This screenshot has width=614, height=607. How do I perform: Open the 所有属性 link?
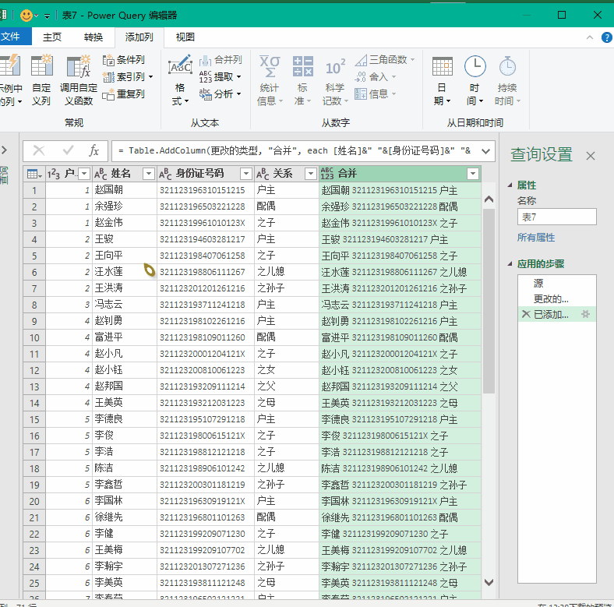(535, 238)
